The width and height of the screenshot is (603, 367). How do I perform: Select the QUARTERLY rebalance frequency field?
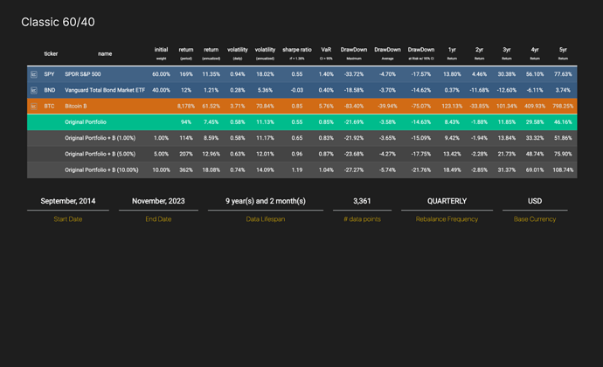tap(447, 201)
